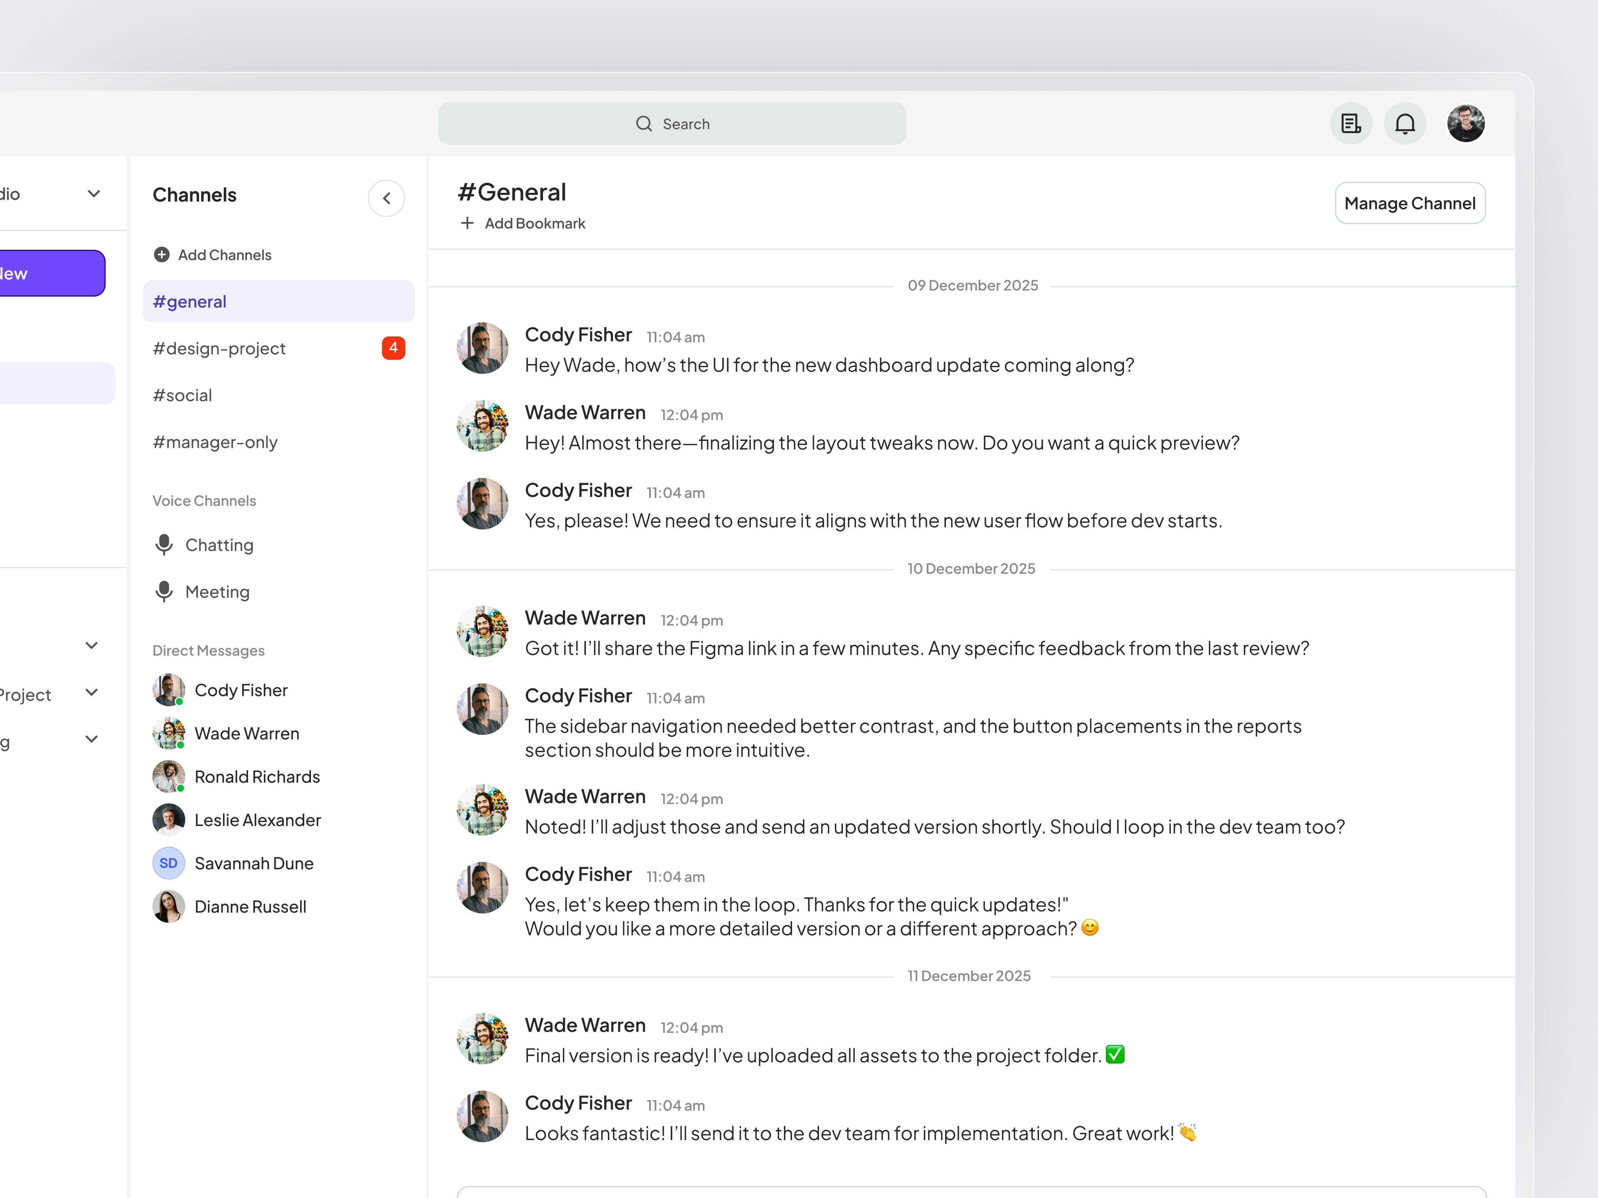Join the Meeting voice channel
The height and width of the screenshot is (1198, 1598).
pos(217,591)
